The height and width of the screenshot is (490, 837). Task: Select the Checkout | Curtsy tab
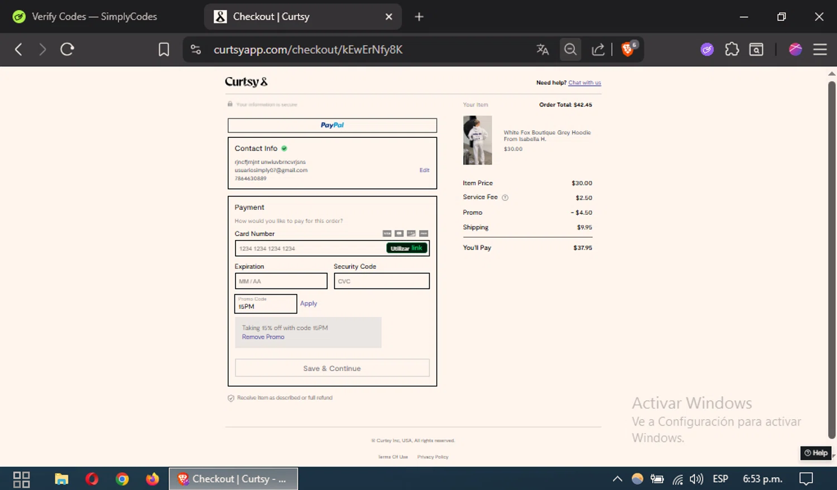303,17
